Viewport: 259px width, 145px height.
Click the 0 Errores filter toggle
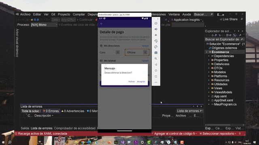pos(51,111)
